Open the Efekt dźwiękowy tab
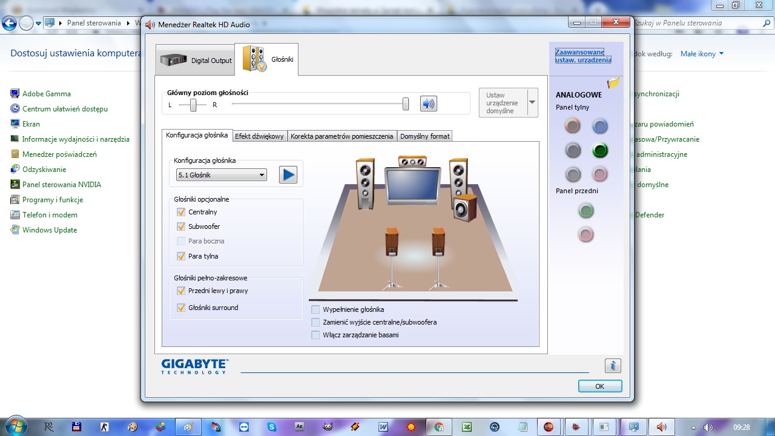The height and width of the screenshot is (436, 775). (259, 136)
